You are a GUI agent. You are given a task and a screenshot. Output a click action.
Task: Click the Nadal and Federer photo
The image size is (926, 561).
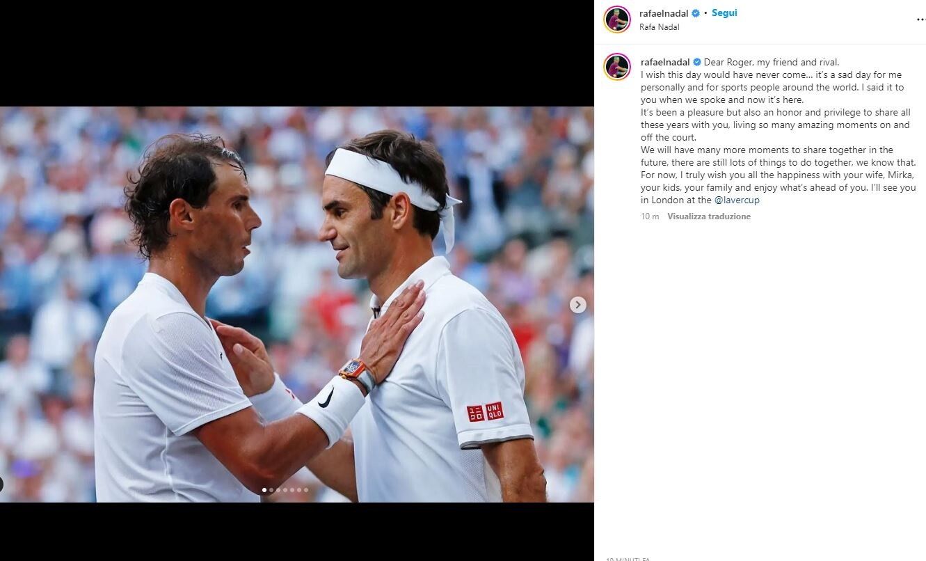point(297,304)
